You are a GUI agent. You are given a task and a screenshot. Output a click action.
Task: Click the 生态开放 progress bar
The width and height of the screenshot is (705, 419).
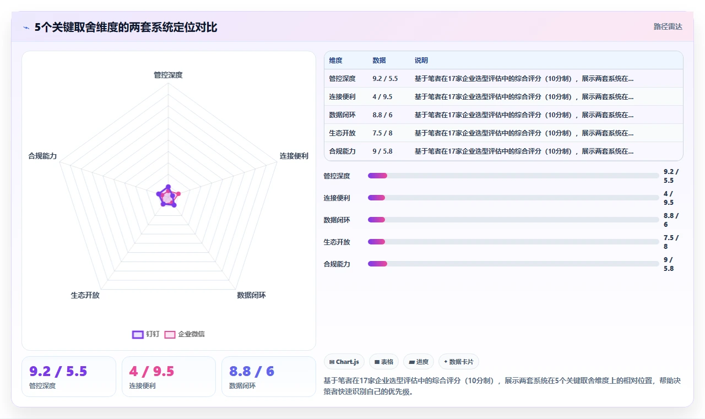[513, 242]
